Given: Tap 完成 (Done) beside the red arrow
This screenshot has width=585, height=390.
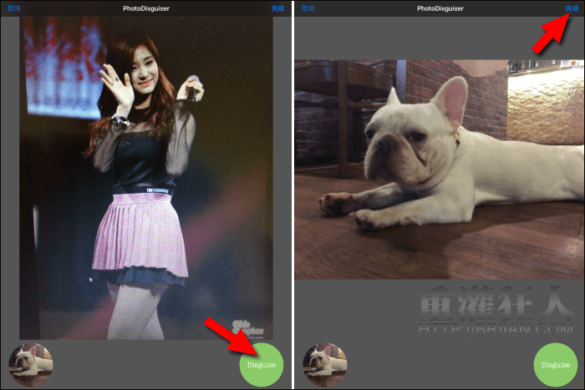Looking at the screenshot, I should tap(571, 8).
